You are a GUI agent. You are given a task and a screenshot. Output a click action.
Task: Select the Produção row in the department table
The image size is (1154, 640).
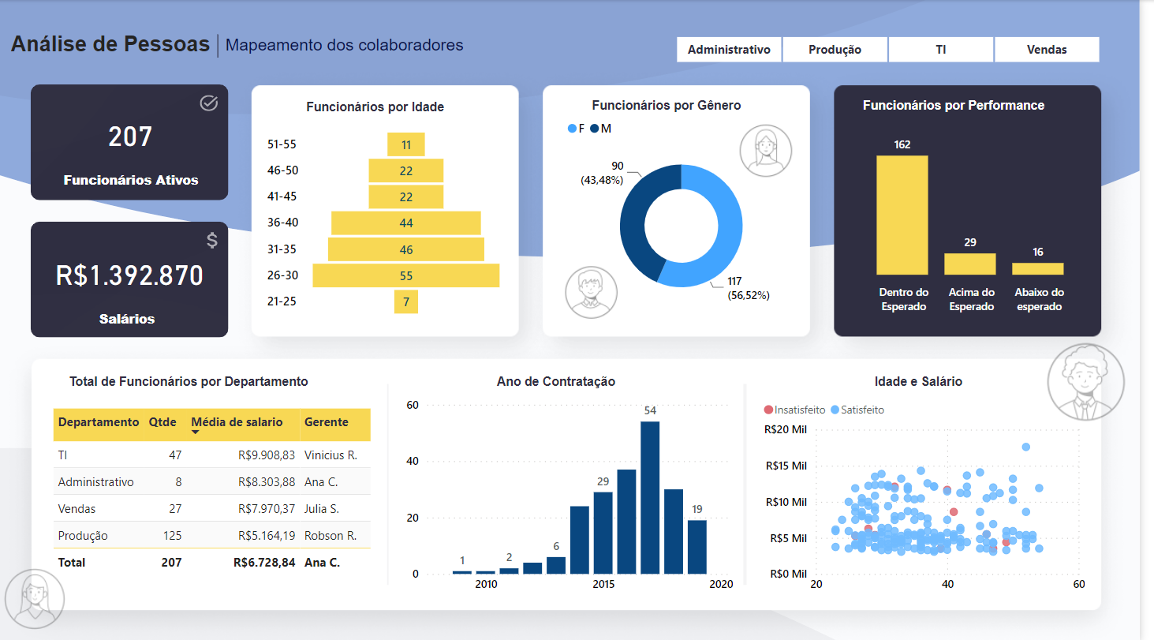[x=212, y=535]
